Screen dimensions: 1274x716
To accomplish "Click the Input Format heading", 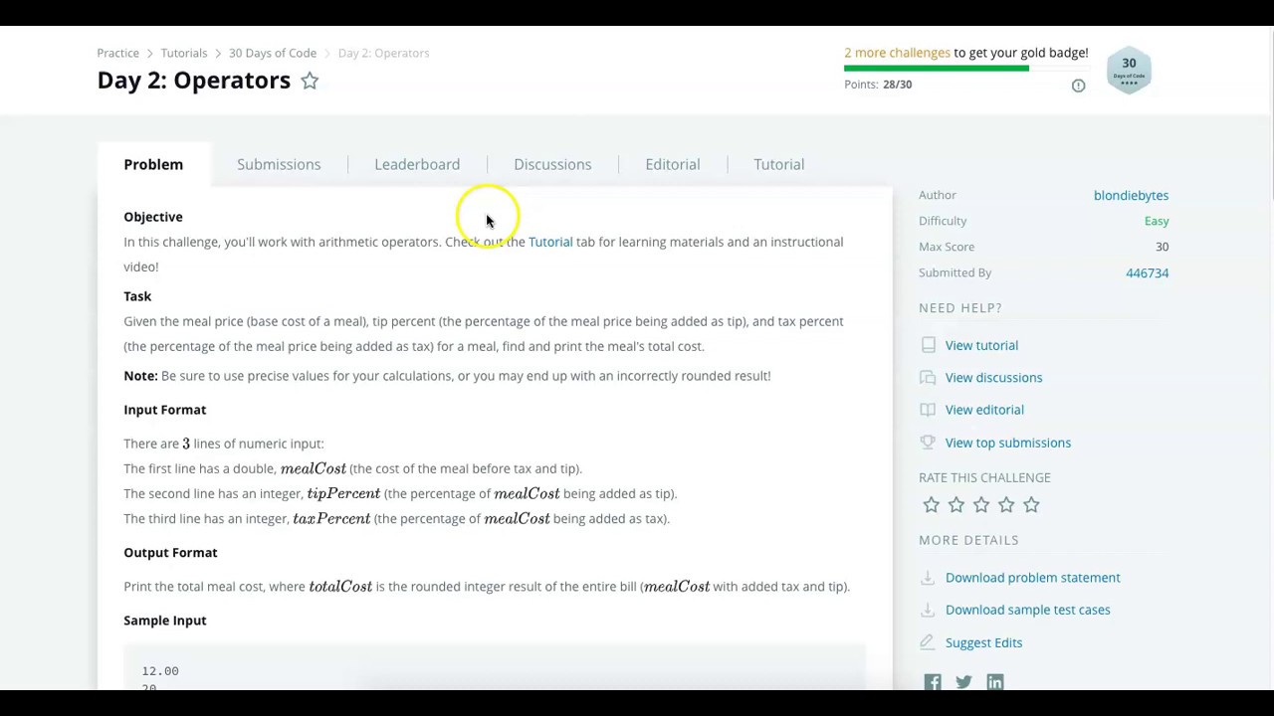I will pyautogui.click(x=165, y=410).
